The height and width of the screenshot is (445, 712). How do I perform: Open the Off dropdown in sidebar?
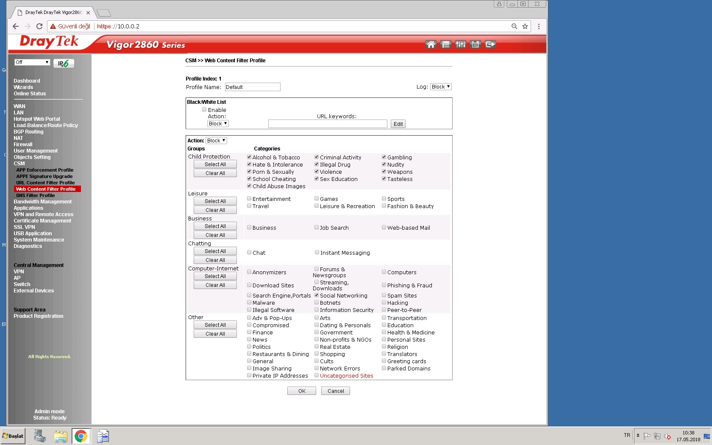tap(32, 62)
